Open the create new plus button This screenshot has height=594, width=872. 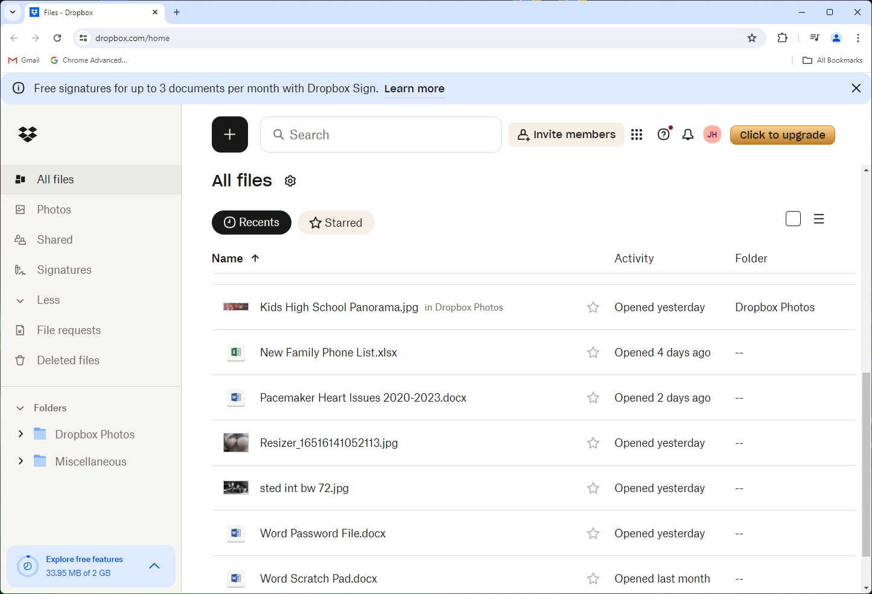[230, 134]
